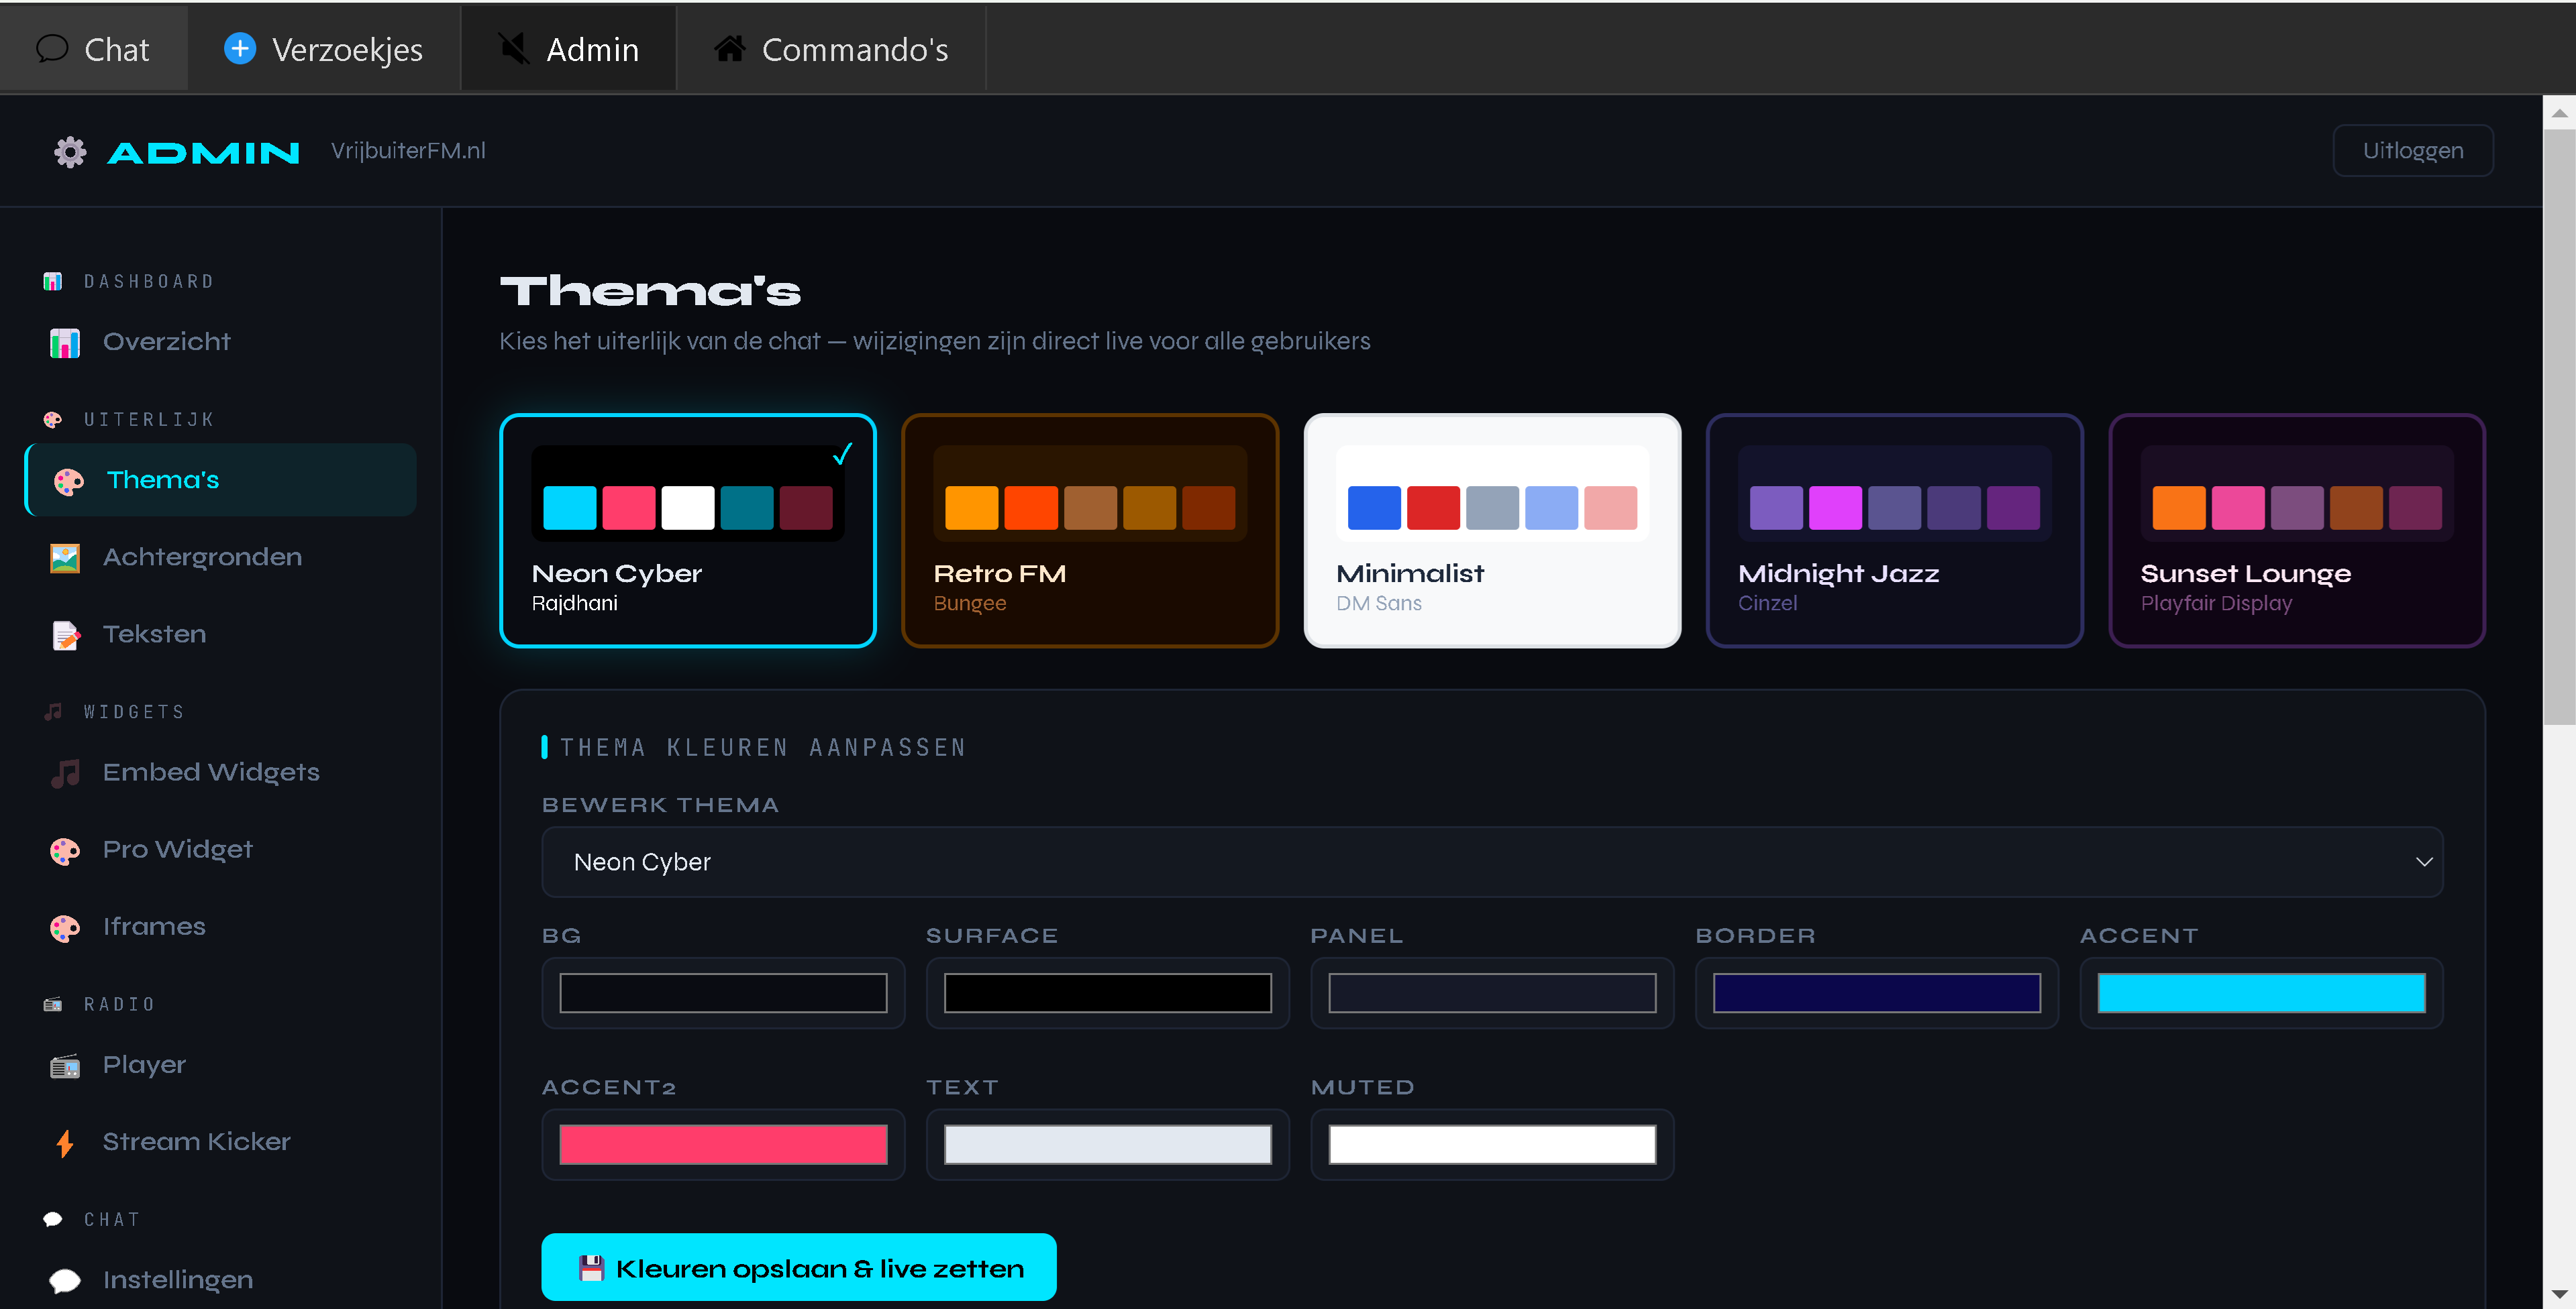This screenshot has width=2576, height=1309.
Task: Open the Accent cyan color picker
Action: tap(2262, 993)
